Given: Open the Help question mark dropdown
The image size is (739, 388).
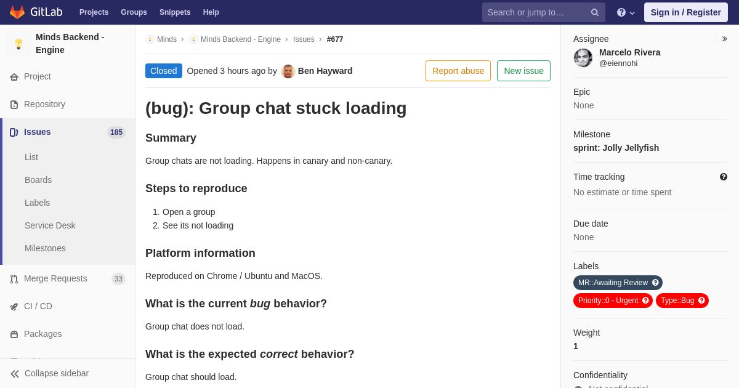Looking at the screenshot, I should [x=626, y=12].
